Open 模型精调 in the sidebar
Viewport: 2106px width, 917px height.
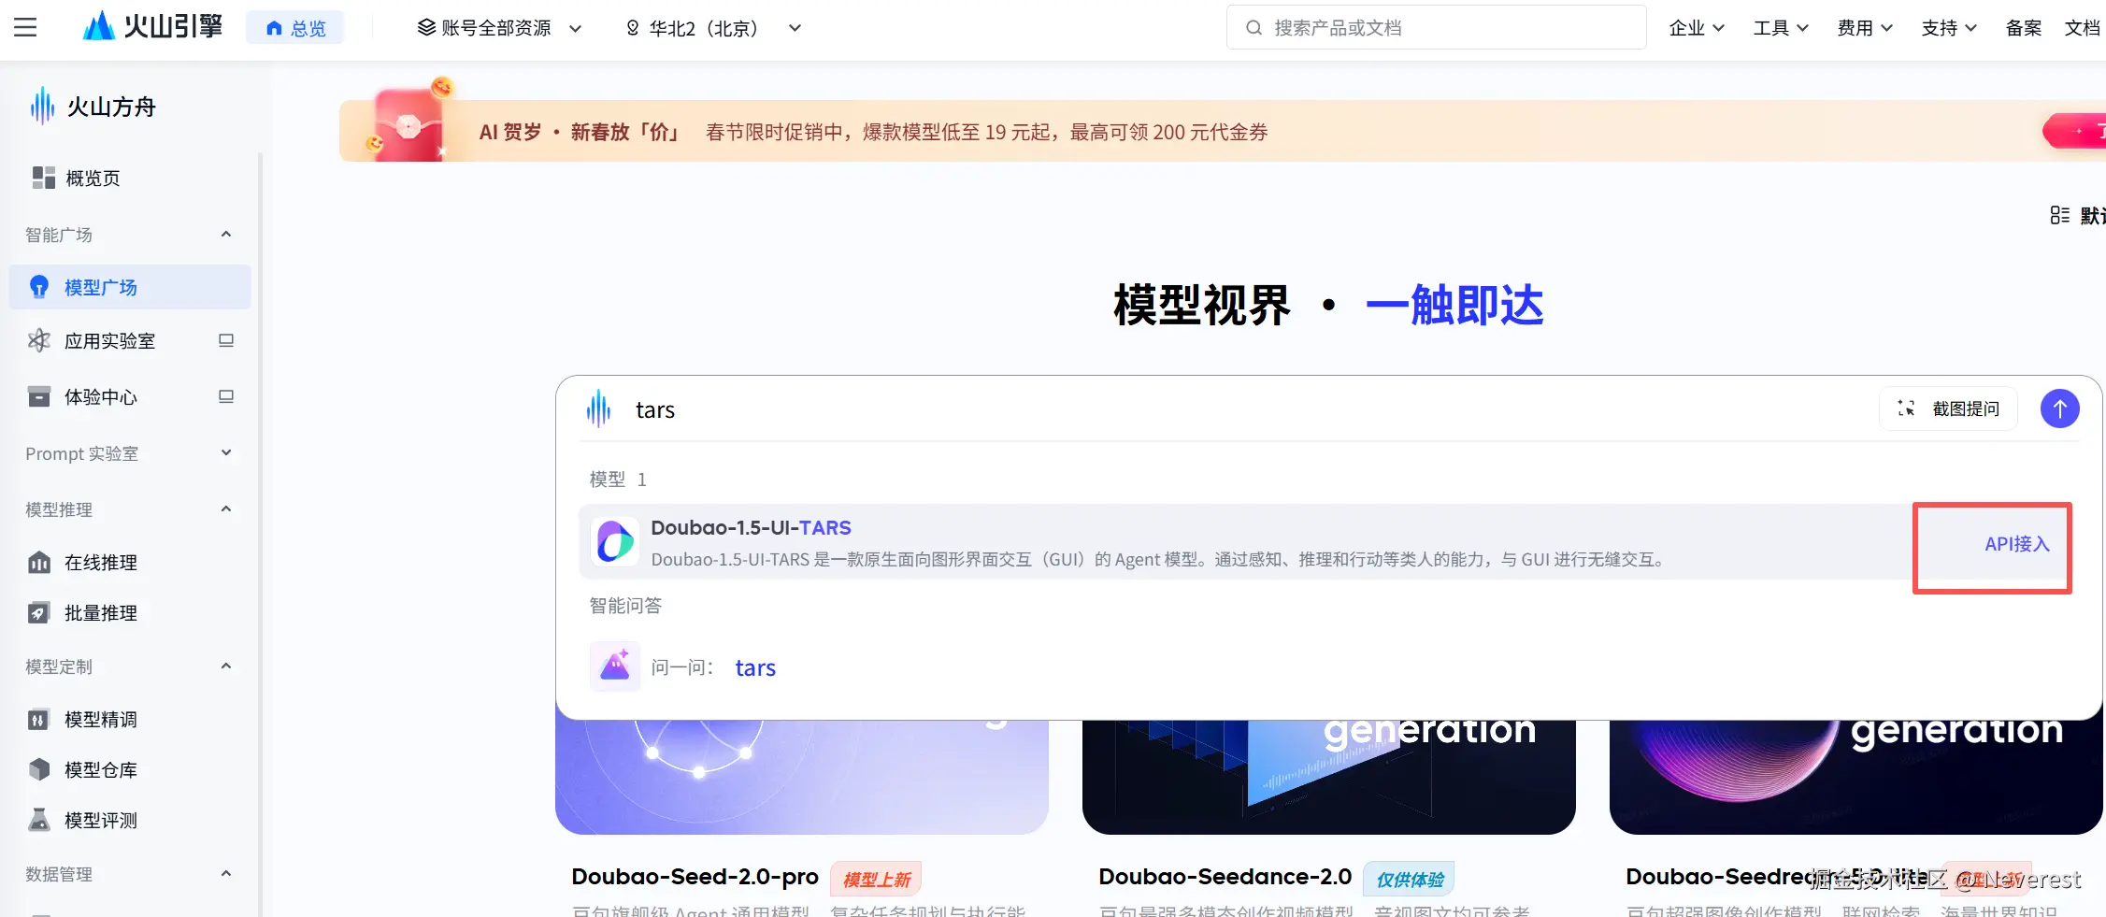click(131, 719)
